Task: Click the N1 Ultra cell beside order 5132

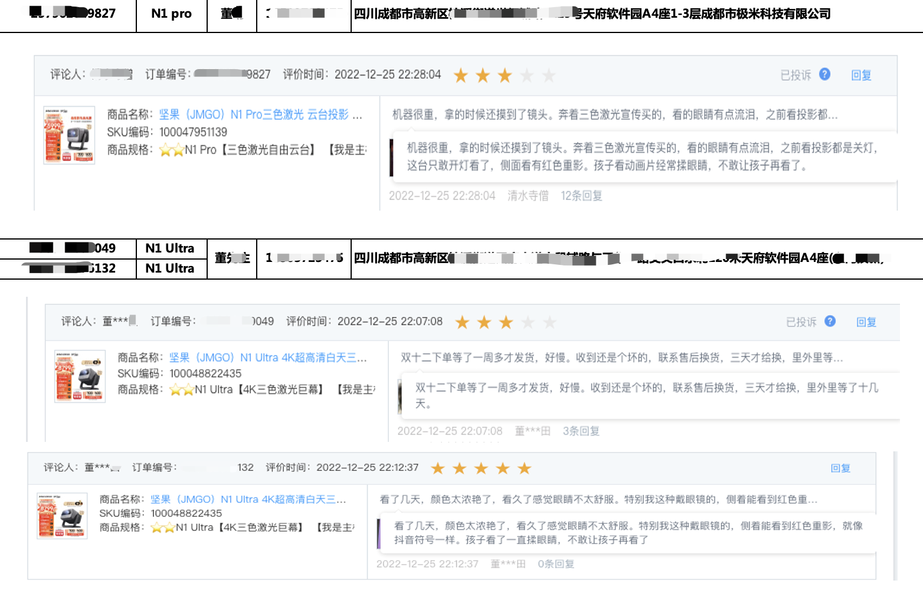Action: (172, 268)
